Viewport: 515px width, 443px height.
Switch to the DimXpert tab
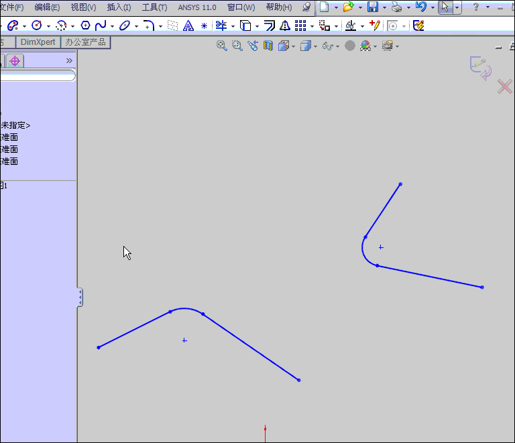point(38,42)
